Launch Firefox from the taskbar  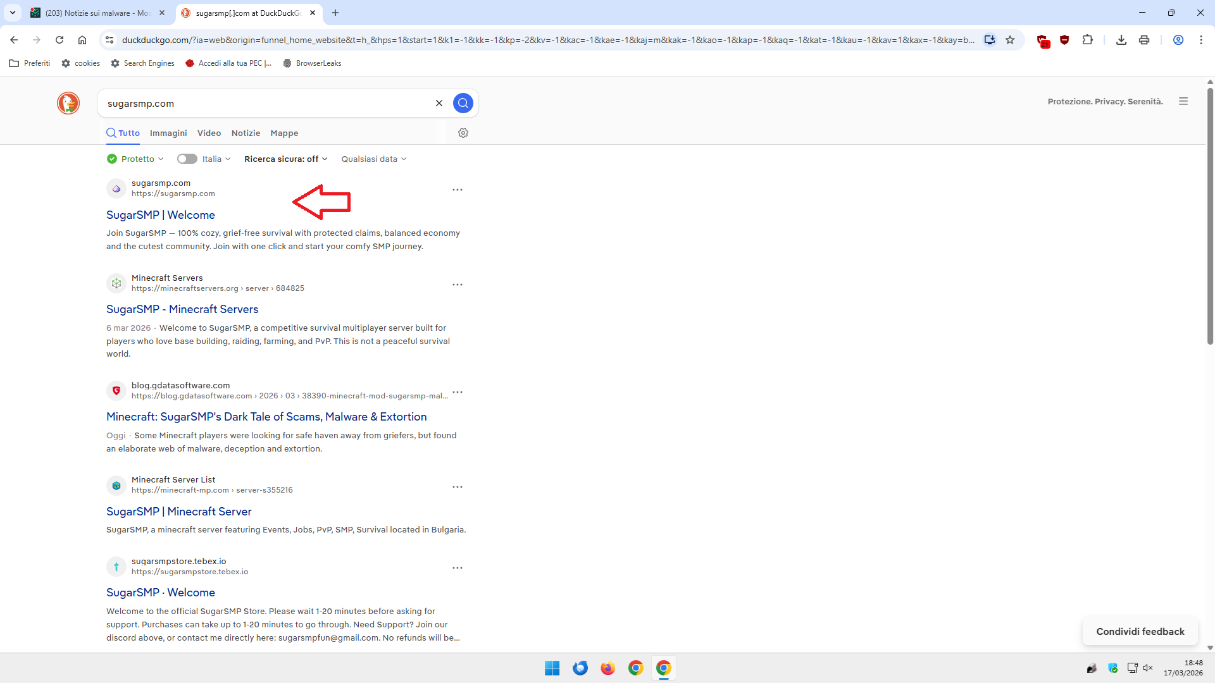[x=607, y=668]
